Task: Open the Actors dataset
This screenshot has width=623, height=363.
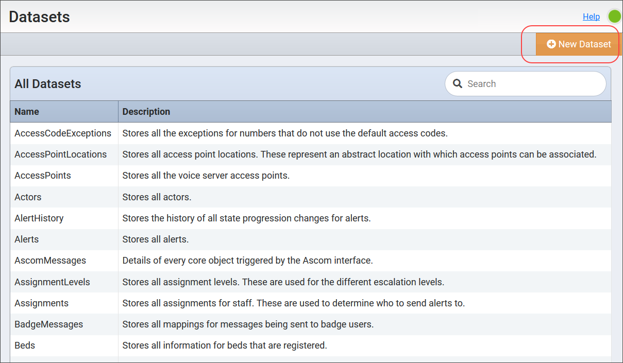Action: click(28, 197)
